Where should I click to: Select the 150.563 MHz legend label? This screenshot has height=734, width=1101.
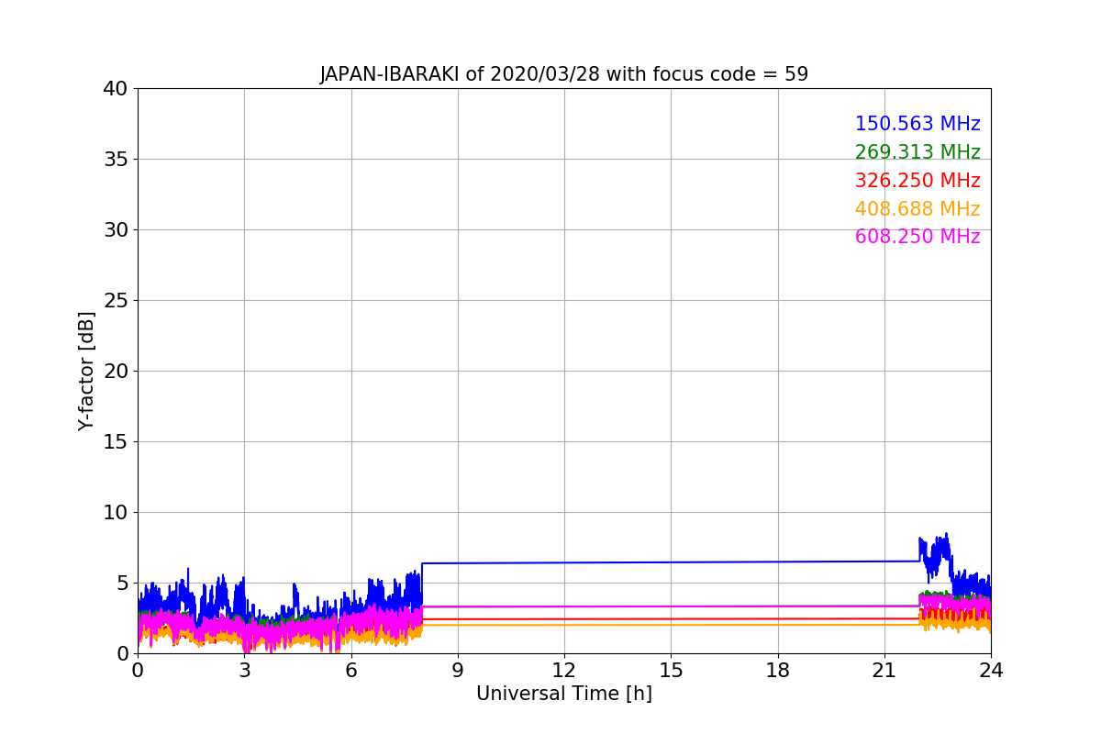[917, 124]
